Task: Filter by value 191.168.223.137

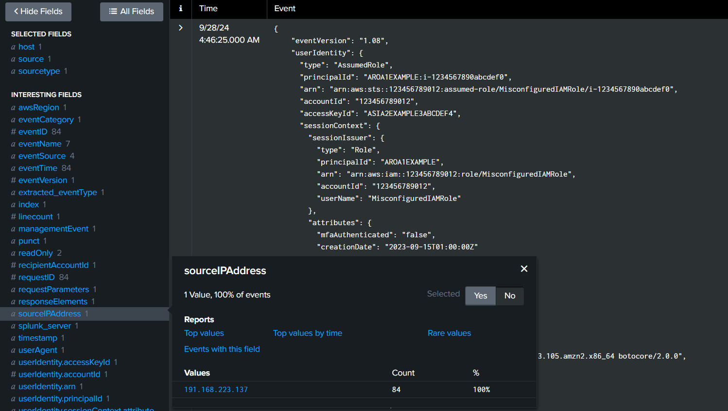Action: tap(216, 390)
